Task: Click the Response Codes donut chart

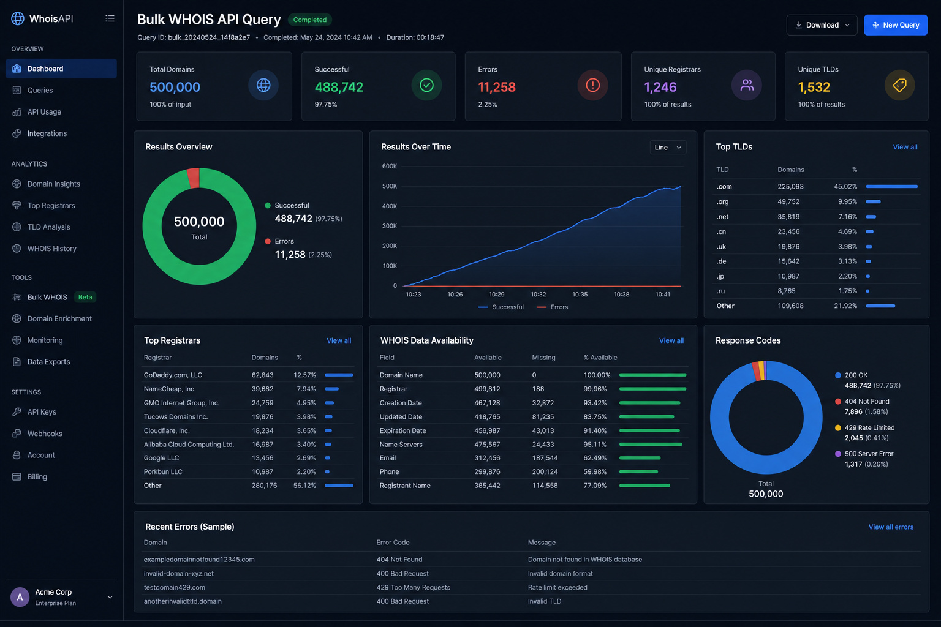Action: click(x=766, y=418)
